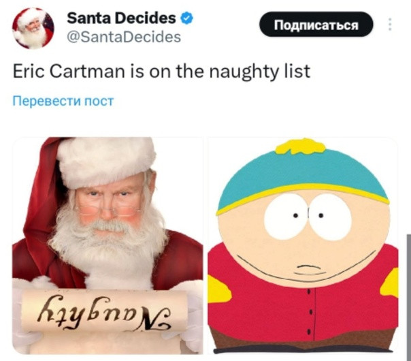Open the three-dot more options menu

coord(390,25)
